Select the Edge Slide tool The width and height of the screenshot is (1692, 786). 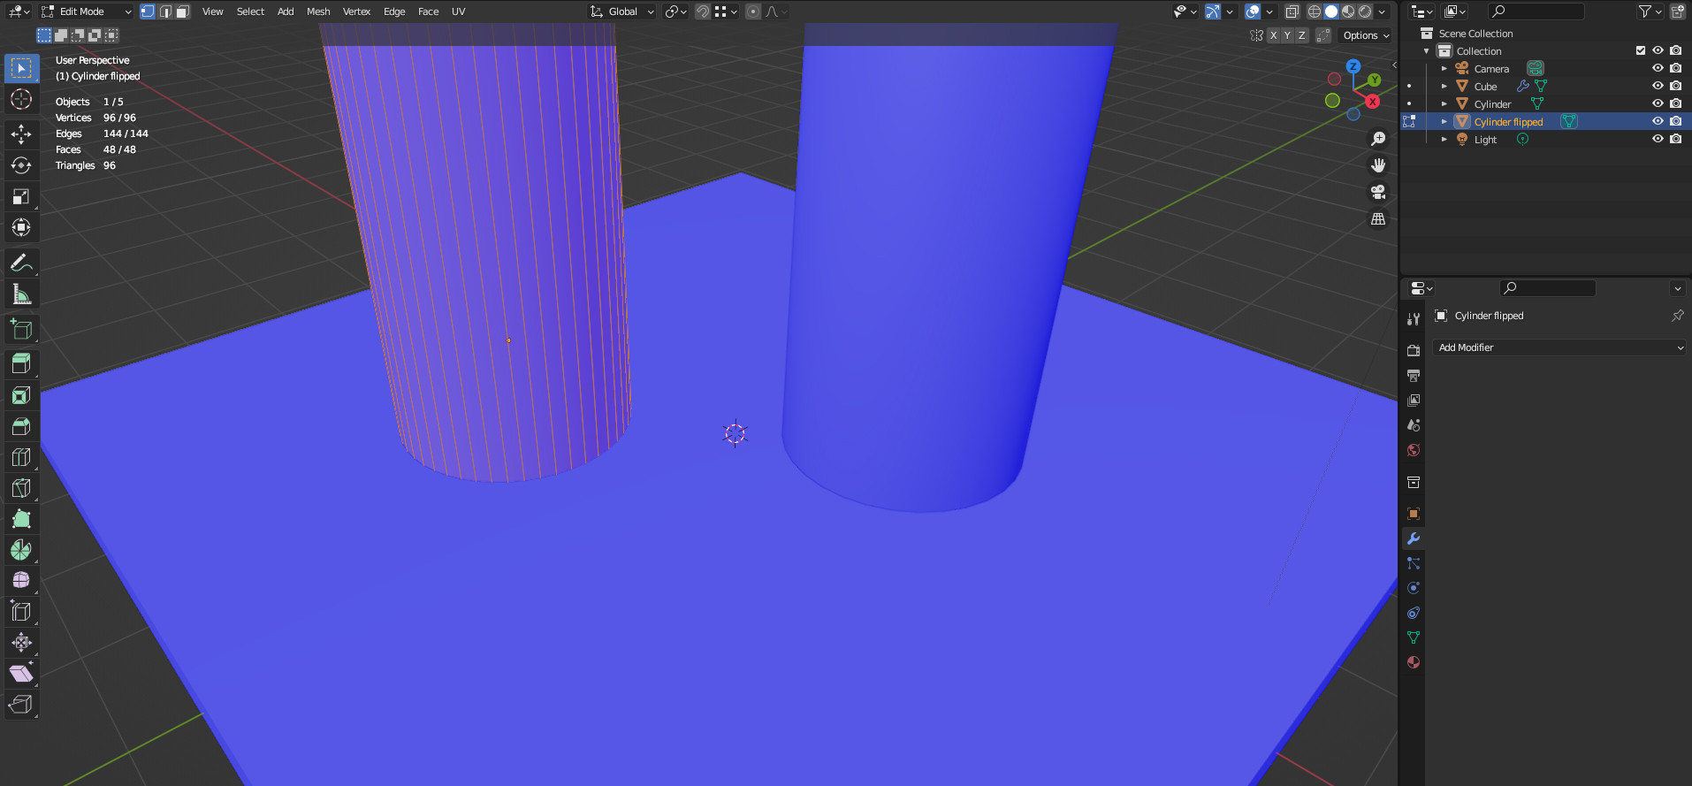tap(21, 612)
